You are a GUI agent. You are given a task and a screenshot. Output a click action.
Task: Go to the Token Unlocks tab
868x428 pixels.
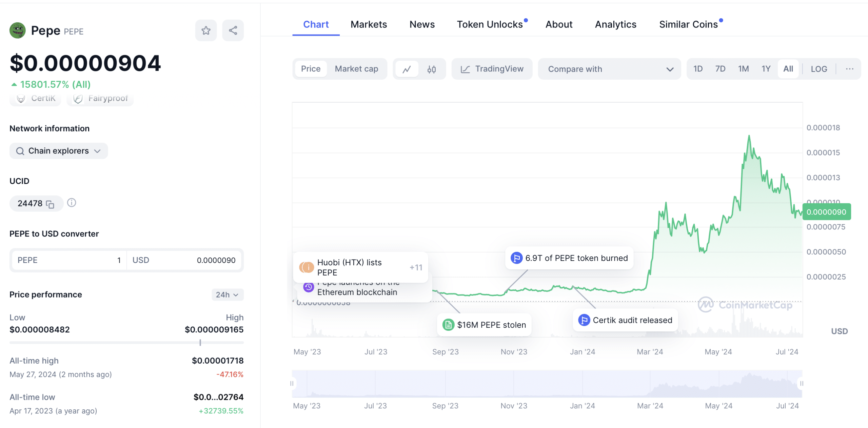coord(490,24)
